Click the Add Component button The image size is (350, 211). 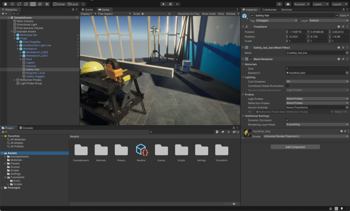(x=295, y=147)
